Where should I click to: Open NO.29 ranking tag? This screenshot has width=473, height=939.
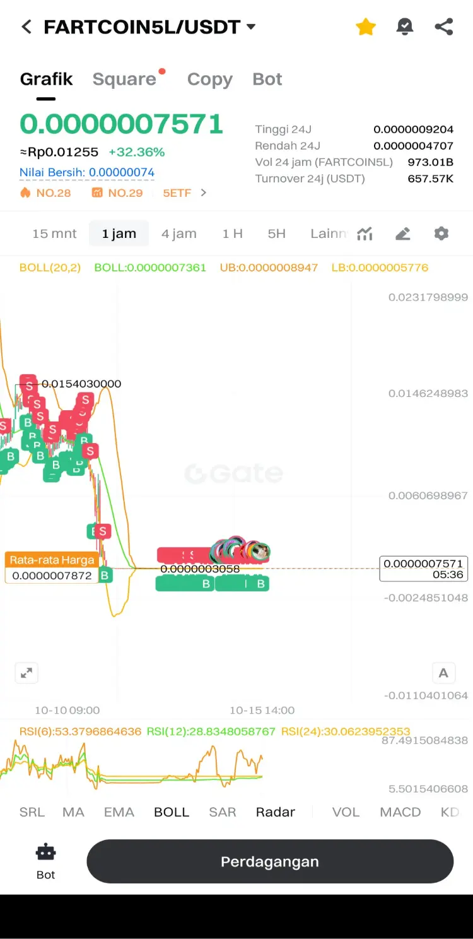click(x=117, y=193)
